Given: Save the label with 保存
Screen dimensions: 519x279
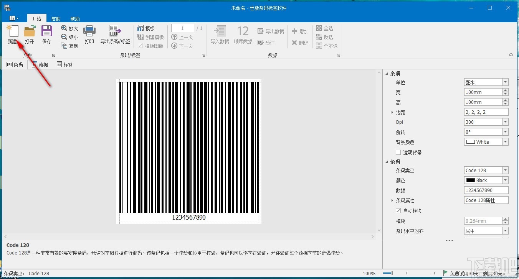Looking at the screenshot, I should point(46,34).
